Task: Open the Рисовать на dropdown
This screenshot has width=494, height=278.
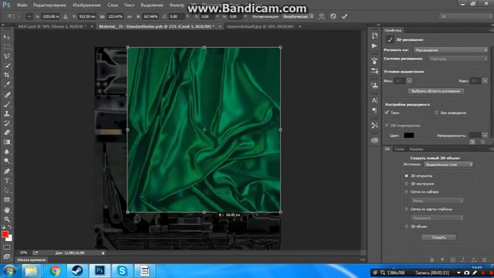Action: pos(451,50)
